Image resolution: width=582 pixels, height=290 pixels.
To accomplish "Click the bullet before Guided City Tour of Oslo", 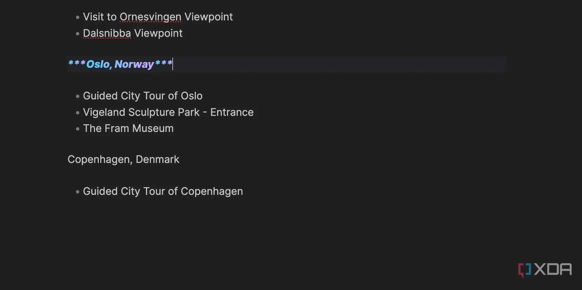I will click(x=78, y=96).
